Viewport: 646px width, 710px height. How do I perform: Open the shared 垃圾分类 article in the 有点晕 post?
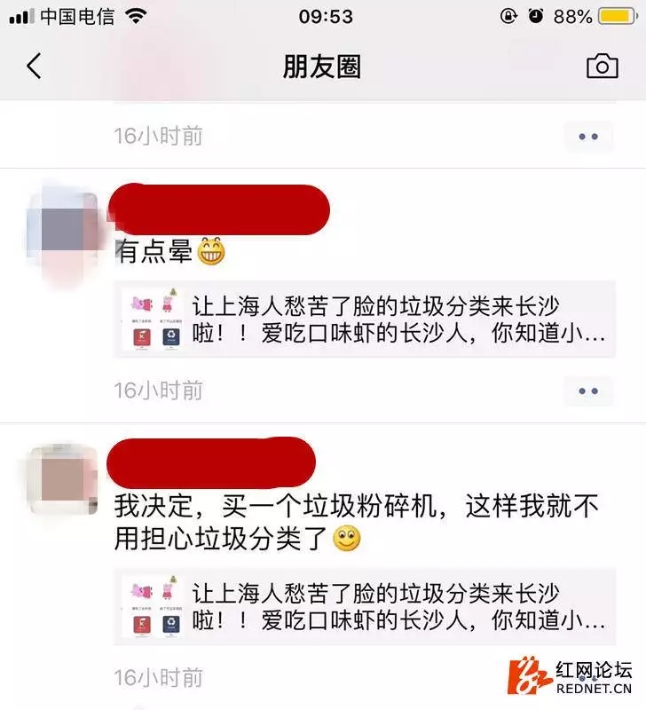click(365, 319)
